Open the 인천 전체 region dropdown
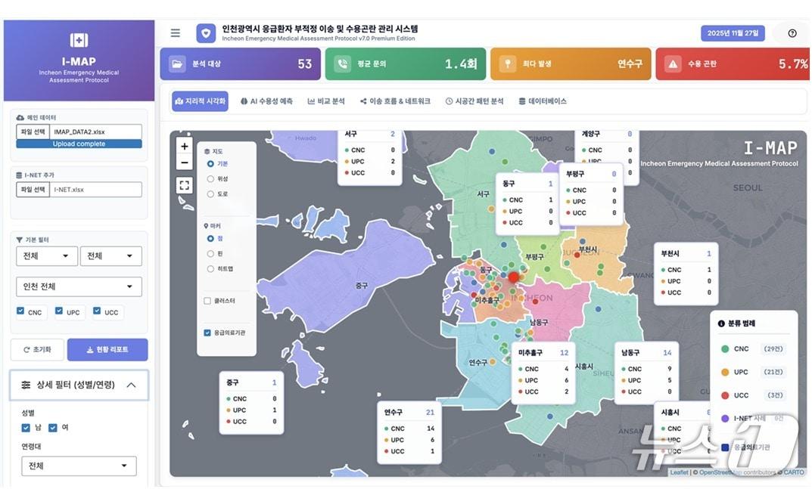The width and height of the screenshot is (812, 489). coord(79,286)
